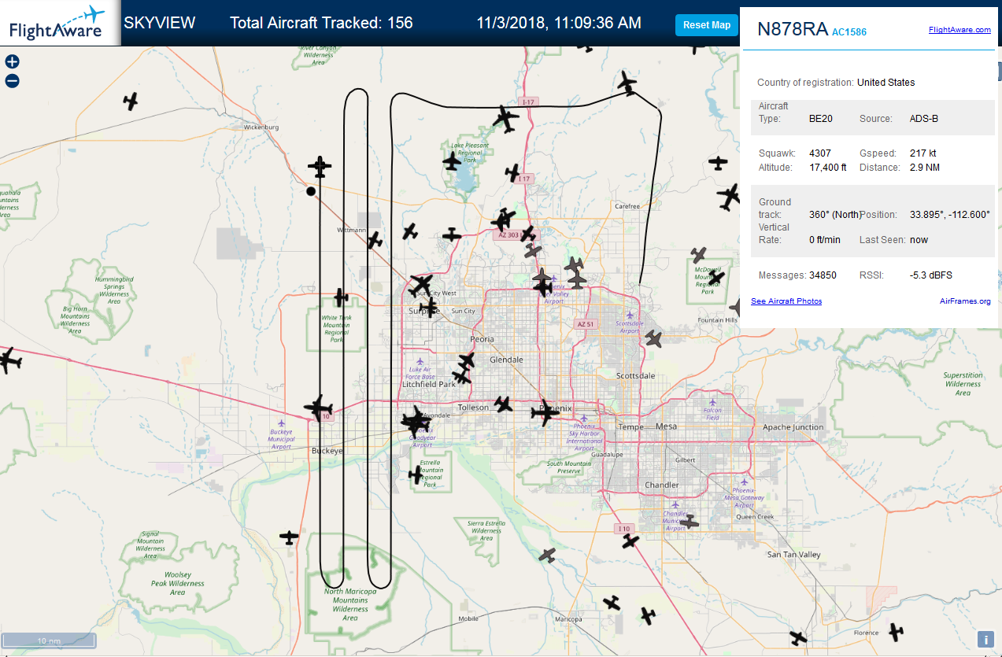Select aircraft east of Signal Mountain Wilderness
Viewport: 1002px width, 657px height.
(290, 537)
